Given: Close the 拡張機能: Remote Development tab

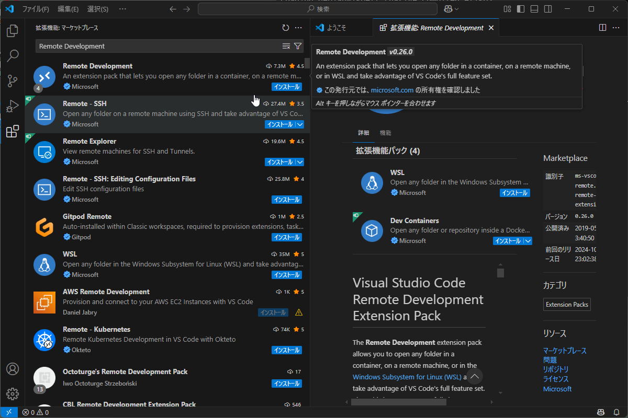Looking at the screenshot, I should [x=491, y=28].
